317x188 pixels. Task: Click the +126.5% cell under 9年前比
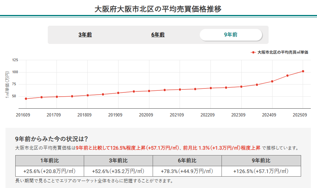coord(261,171)
